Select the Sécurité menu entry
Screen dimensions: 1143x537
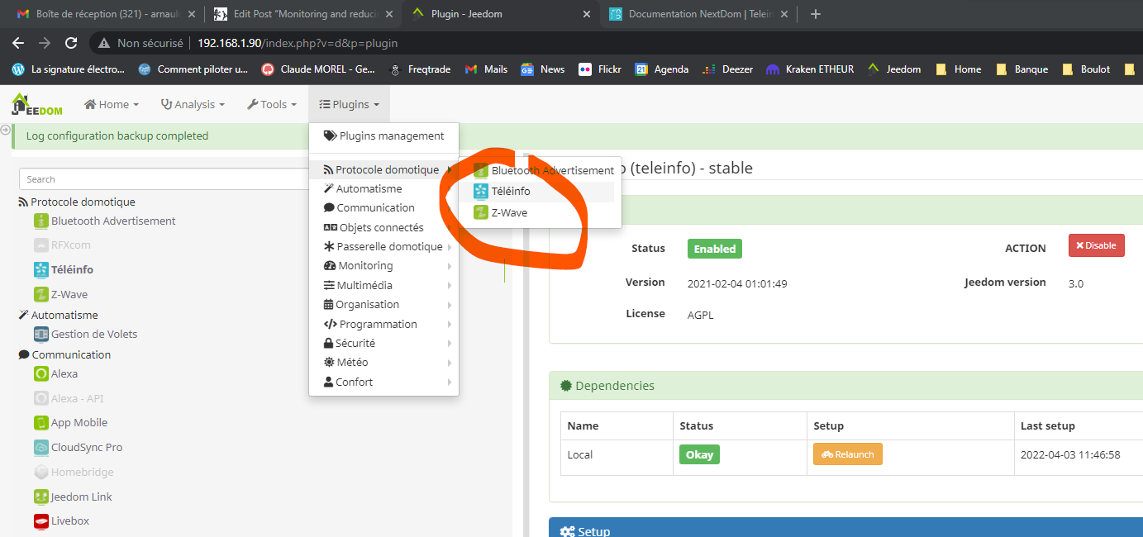(x=383, y=343)
